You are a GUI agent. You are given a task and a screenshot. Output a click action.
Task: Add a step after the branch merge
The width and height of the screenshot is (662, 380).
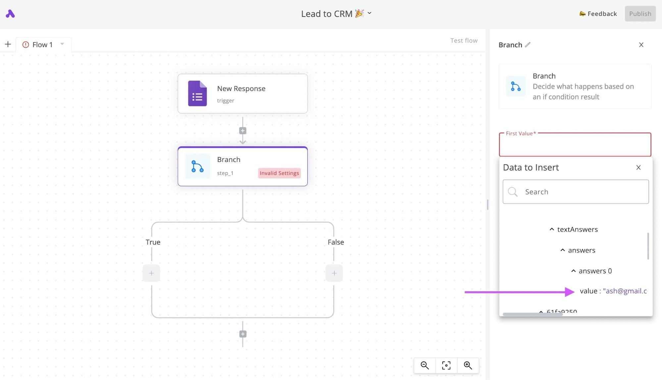[243, 334]
